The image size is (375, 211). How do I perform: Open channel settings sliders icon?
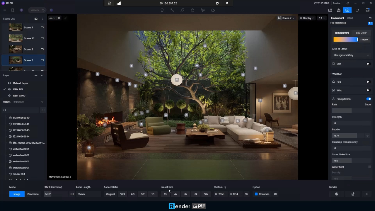[x=275, y=194]
